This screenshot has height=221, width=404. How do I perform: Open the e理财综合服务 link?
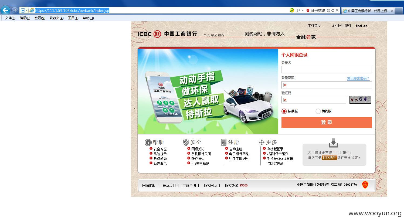tap(277, 154)
